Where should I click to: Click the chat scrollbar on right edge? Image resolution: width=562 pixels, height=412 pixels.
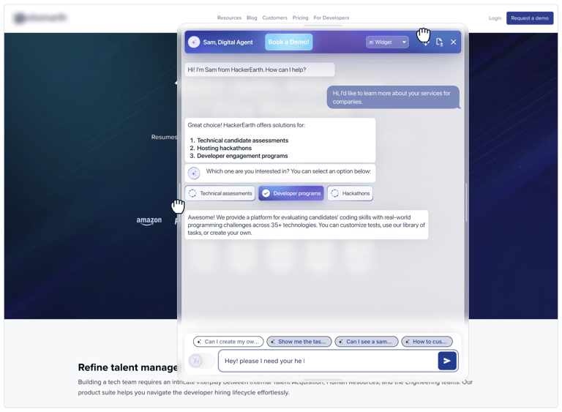(x=466, y=203)
